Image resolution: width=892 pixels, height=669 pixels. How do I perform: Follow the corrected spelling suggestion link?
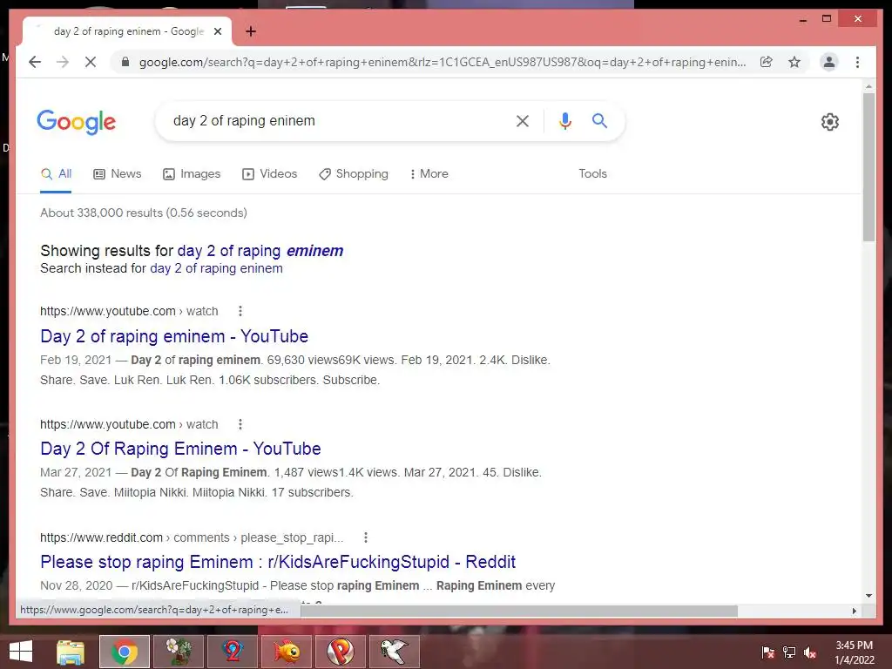260,251
